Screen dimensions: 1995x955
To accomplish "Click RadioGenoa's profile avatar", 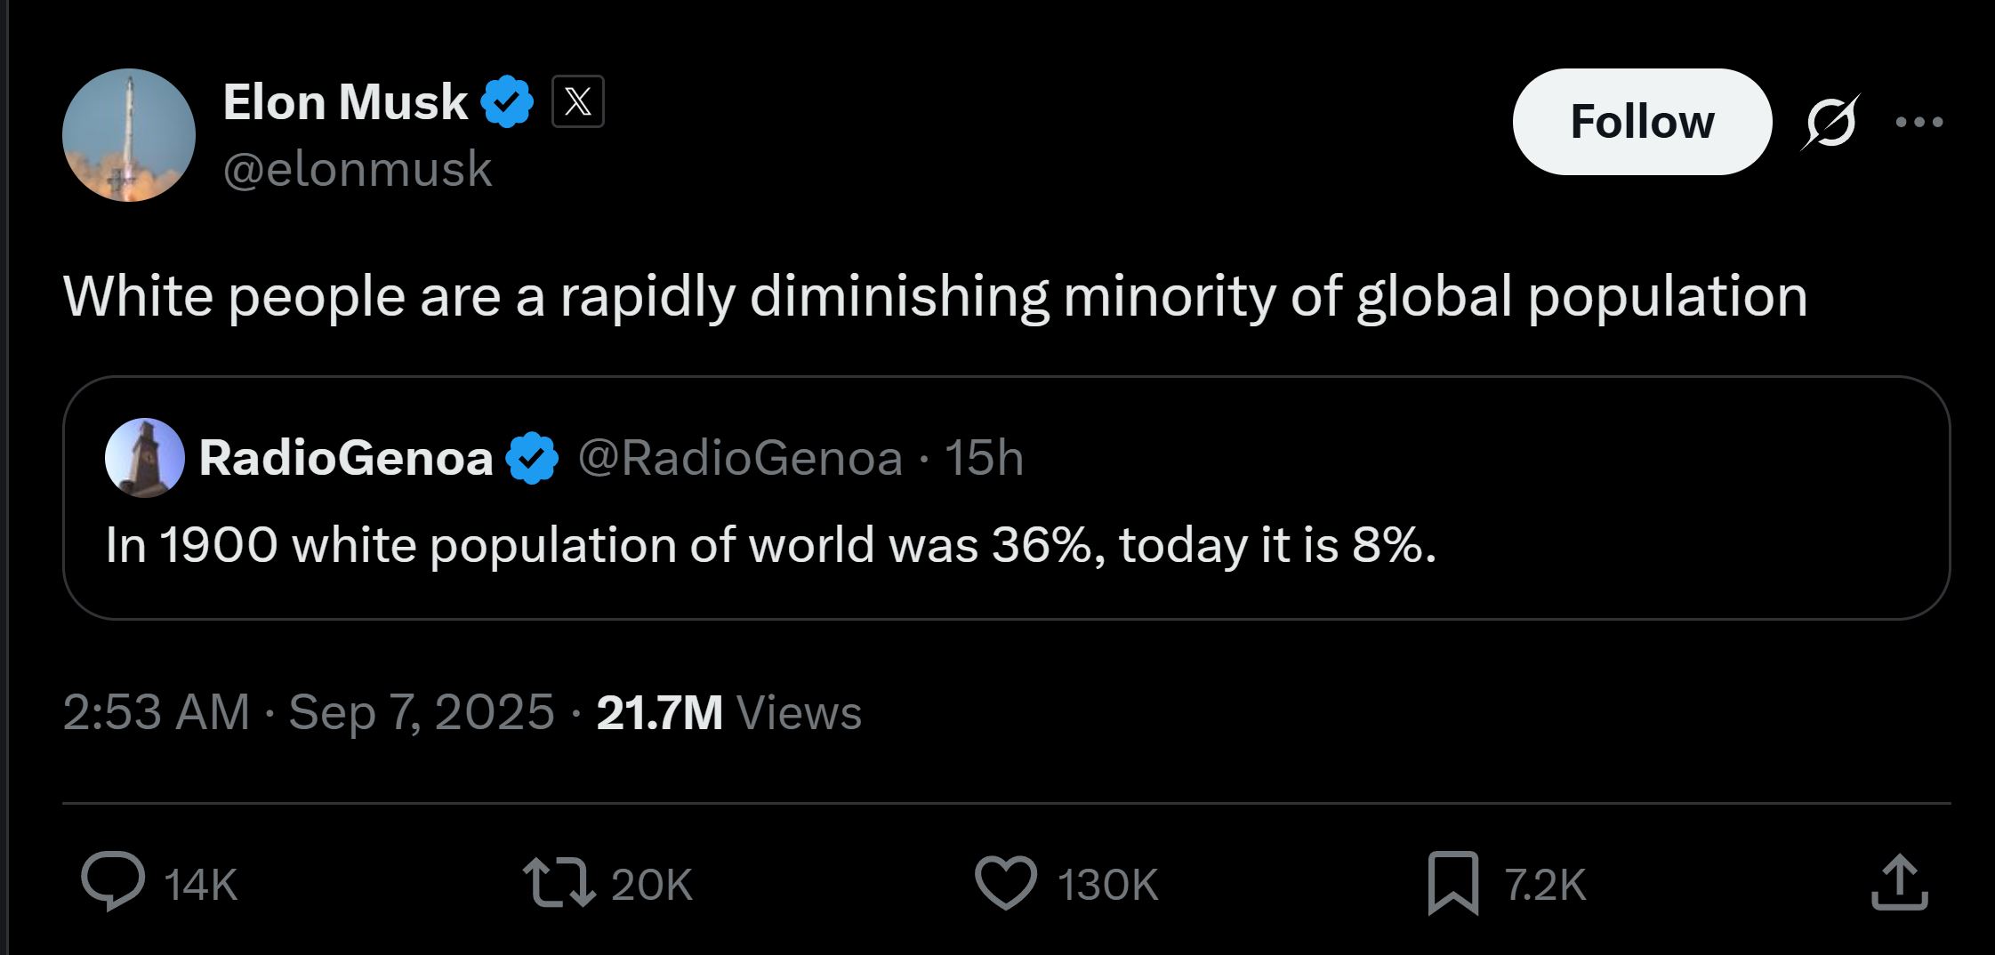I will (144, 458).
